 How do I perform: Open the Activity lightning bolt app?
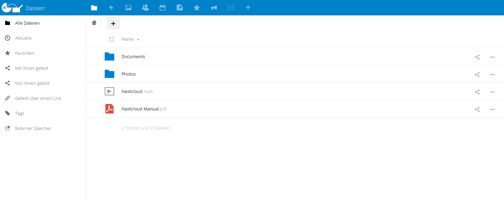[x=111, y=8]
